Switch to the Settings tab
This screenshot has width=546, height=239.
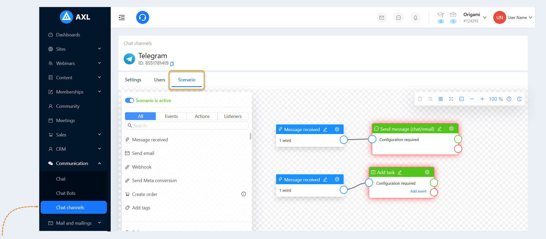tap(133, 80)
